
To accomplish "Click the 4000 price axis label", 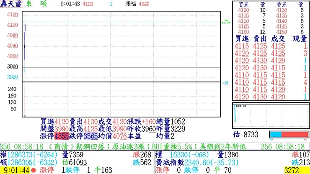I will click(x=13, y=56).
